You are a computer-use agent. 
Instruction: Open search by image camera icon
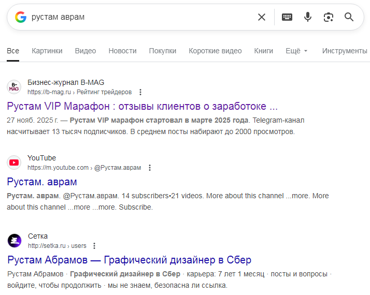pos(328,17)
